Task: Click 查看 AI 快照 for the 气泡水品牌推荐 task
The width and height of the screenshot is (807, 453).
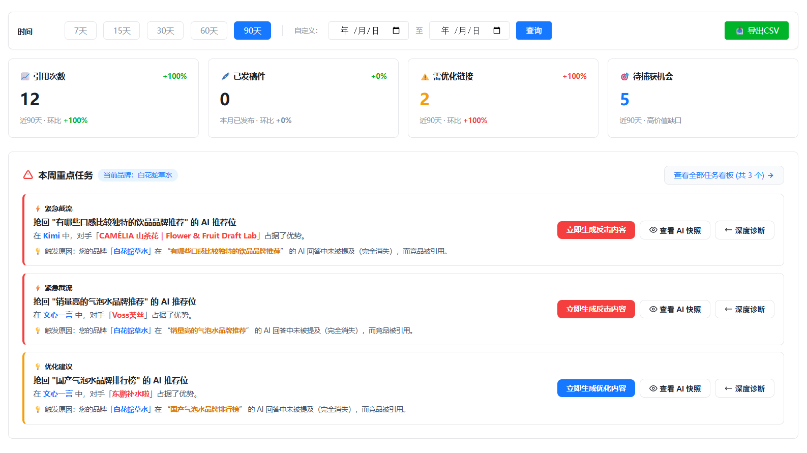Action: pos(675,309)
